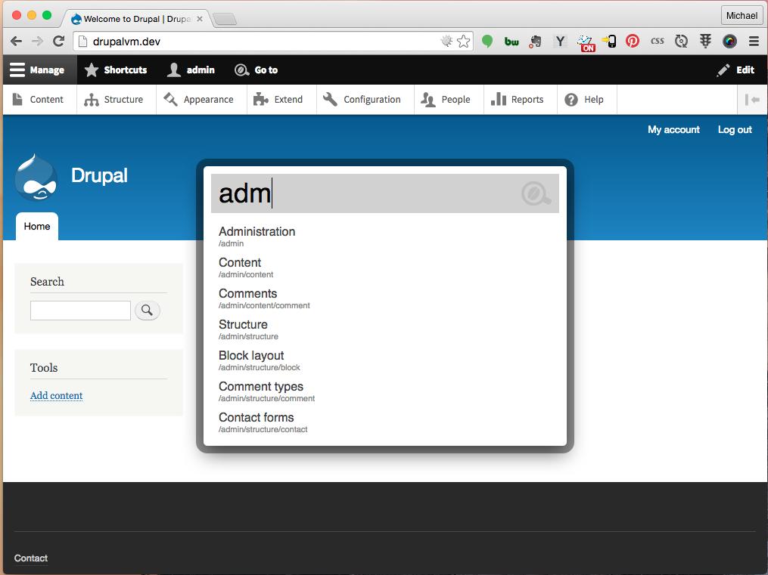
Task: Click the clock-arrow history extension icon
Action: point(681,42)
